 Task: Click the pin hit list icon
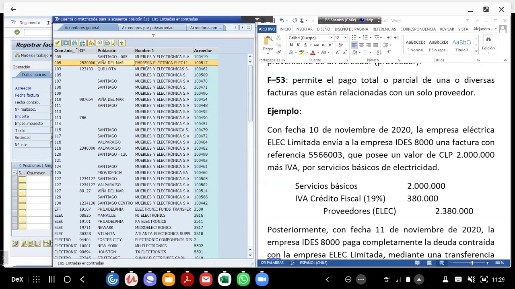tap(122, 43)
